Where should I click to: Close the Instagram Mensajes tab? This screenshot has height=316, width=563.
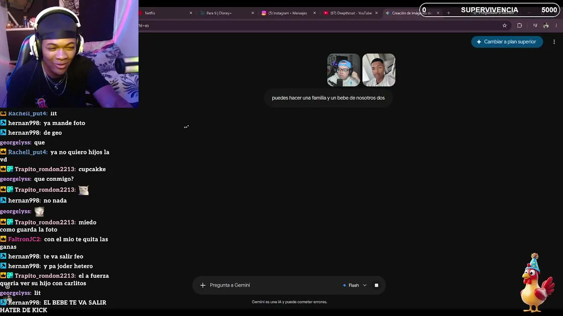314,13
